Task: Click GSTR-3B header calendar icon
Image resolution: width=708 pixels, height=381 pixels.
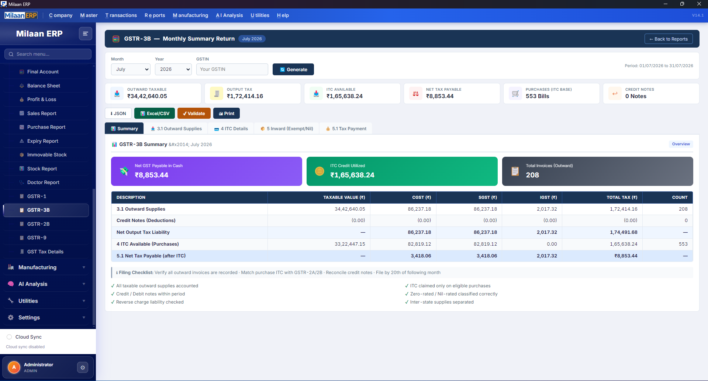Action: pyautogui.click(x=116, y=39)
